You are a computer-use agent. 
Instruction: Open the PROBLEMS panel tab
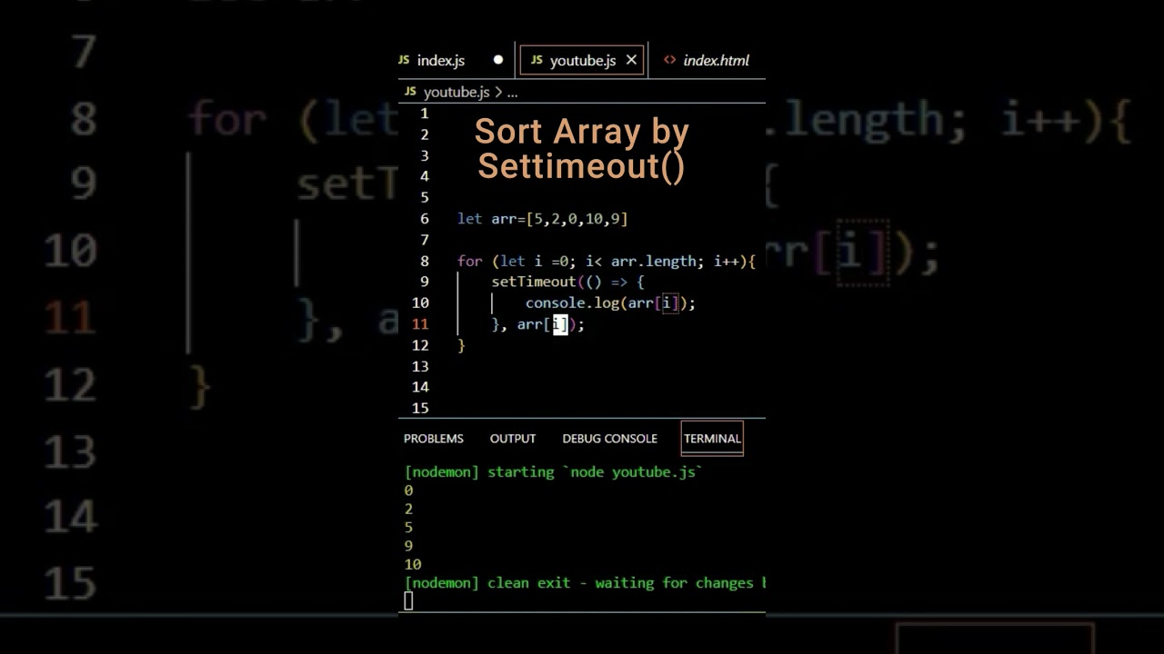tap(434, 439)
